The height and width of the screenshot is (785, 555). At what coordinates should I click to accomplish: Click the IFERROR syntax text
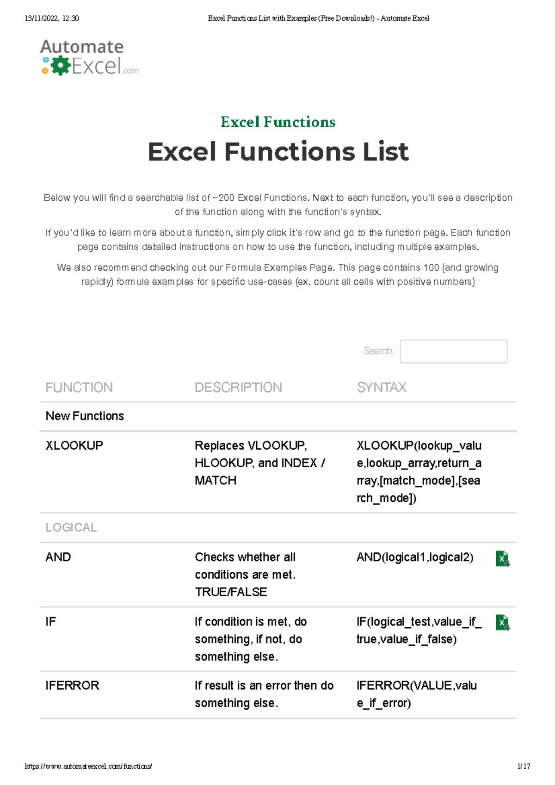click(417, 694)
